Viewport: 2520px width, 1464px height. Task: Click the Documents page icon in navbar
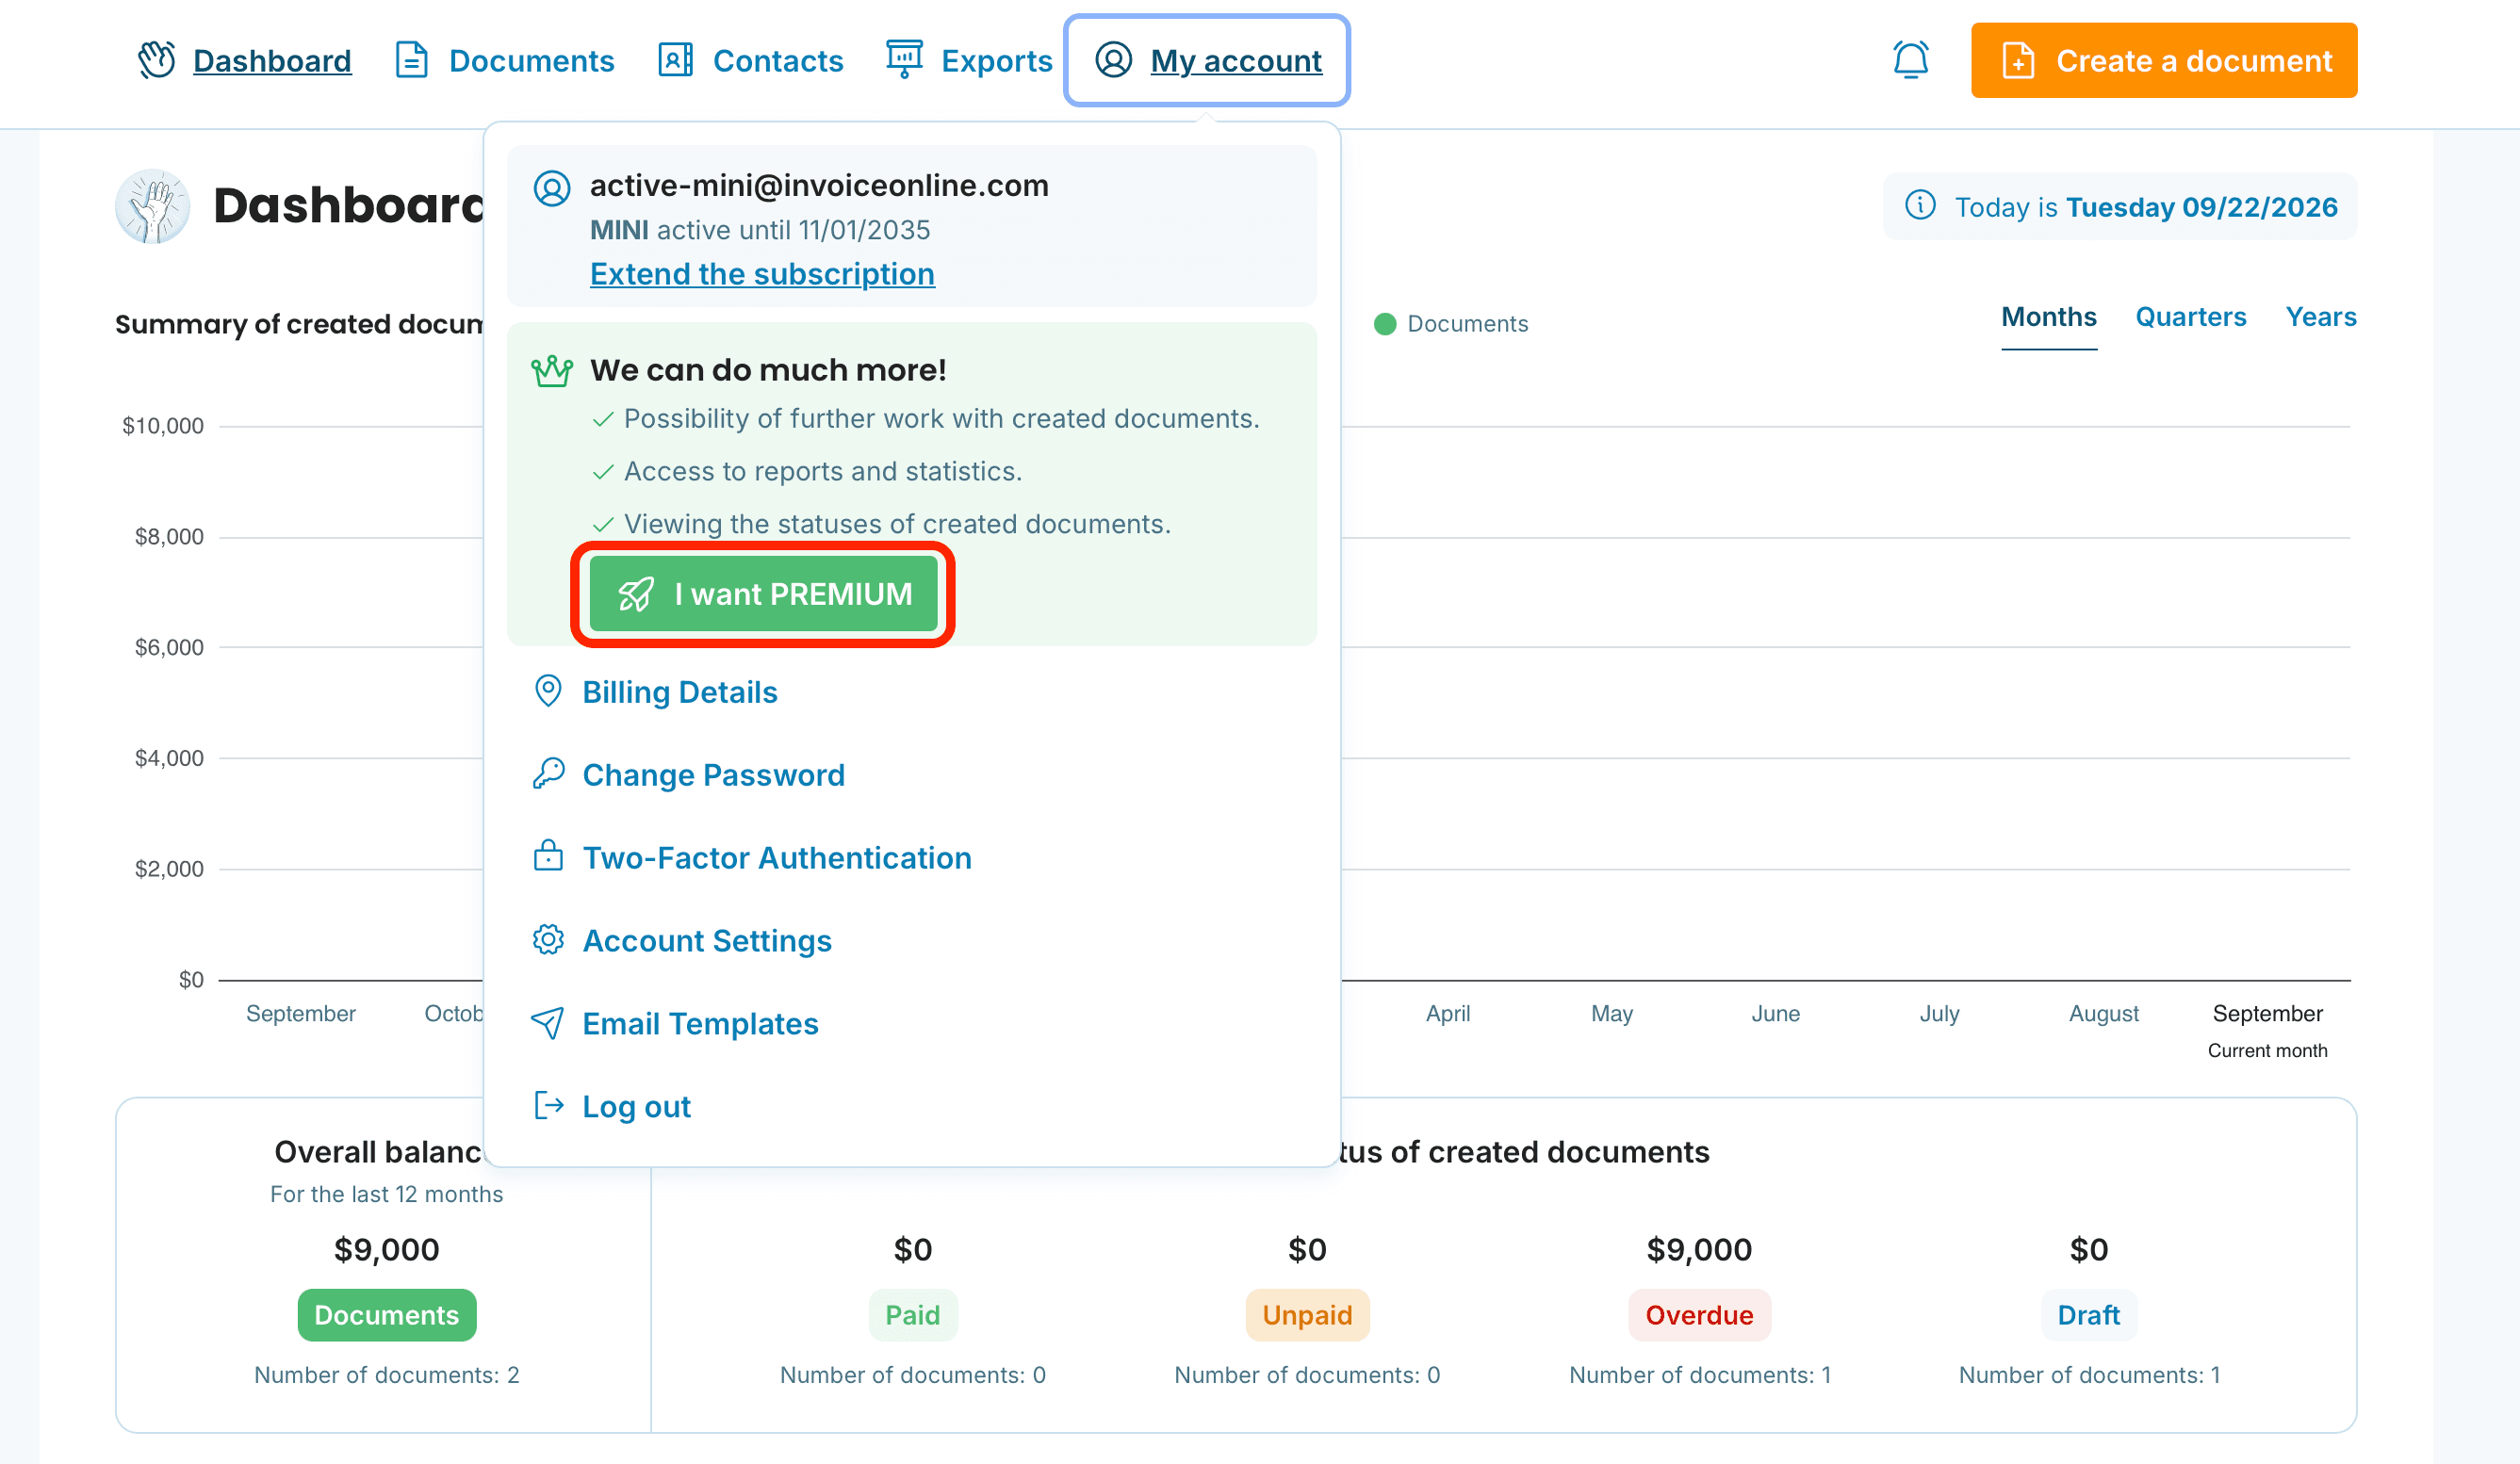pyautogui.click(x=411, y=60)
